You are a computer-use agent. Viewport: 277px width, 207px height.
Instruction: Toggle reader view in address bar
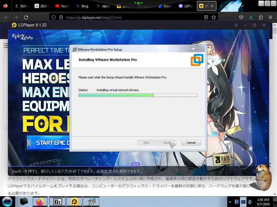coord(206,17)
